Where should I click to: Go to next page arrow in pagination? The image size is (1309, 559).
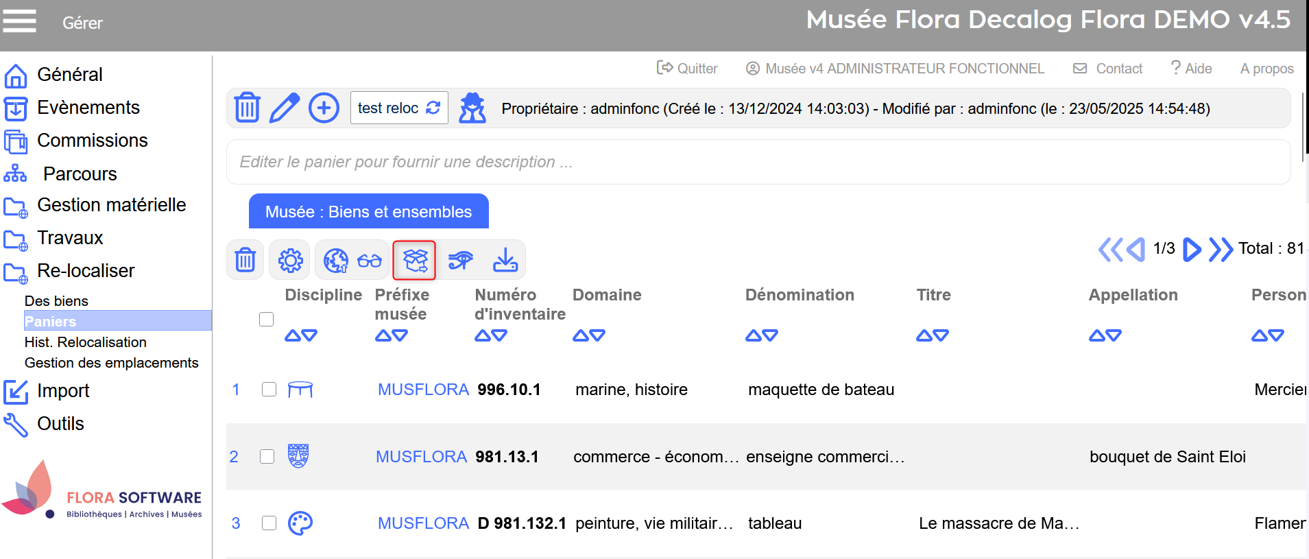tap(1192, 249)
